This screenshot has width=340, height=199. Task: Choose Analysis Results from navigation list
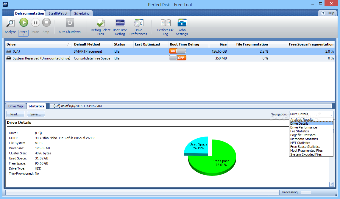311,120
